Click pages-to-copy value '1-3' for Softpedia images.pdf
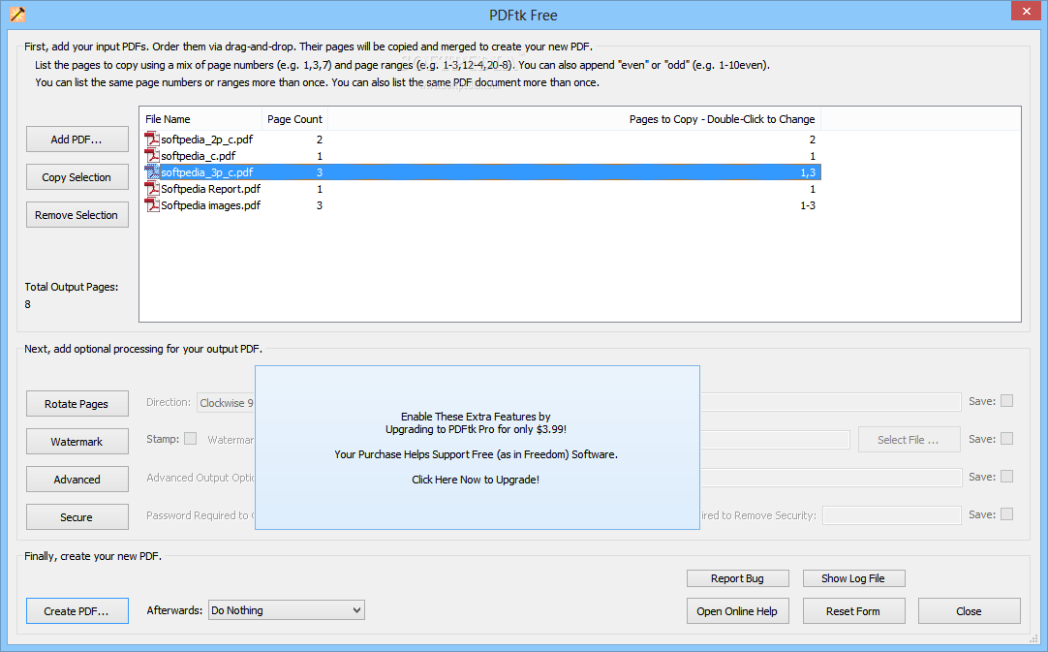 pyautogui.click(x=808, y=205)
